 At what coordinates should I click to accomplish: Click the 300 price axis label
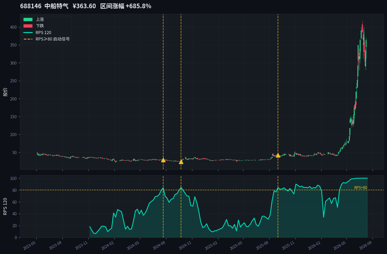[13, 63]
